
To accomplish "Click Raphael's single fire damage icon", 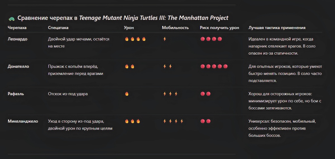I will [127, 94].
